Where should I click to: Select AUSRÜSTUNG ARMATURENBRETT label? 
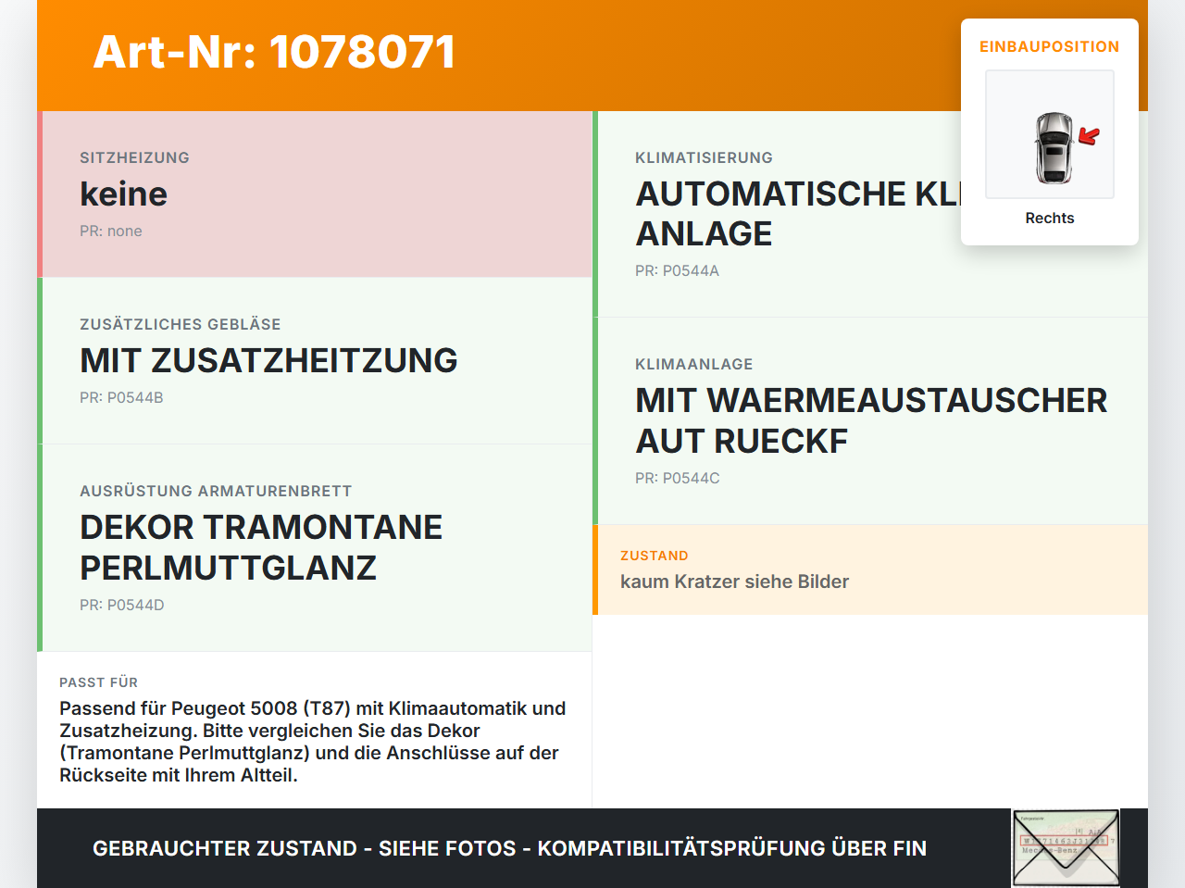pos(216,492)
